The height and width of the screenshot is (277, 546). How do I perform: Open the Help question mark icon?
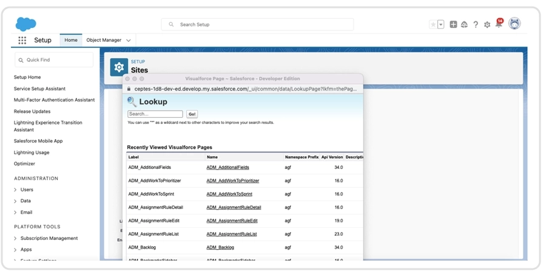pyautogui.click(x=476, y=24)
